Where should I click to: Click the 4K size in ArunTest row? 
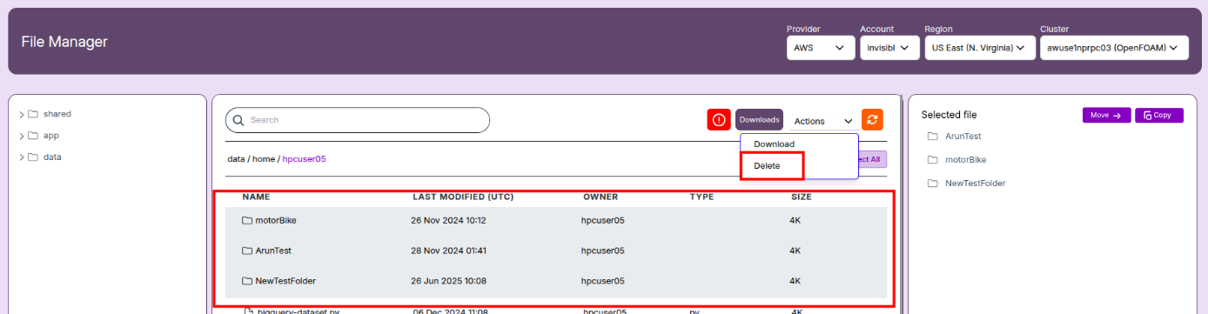click(x=795, y=251)
